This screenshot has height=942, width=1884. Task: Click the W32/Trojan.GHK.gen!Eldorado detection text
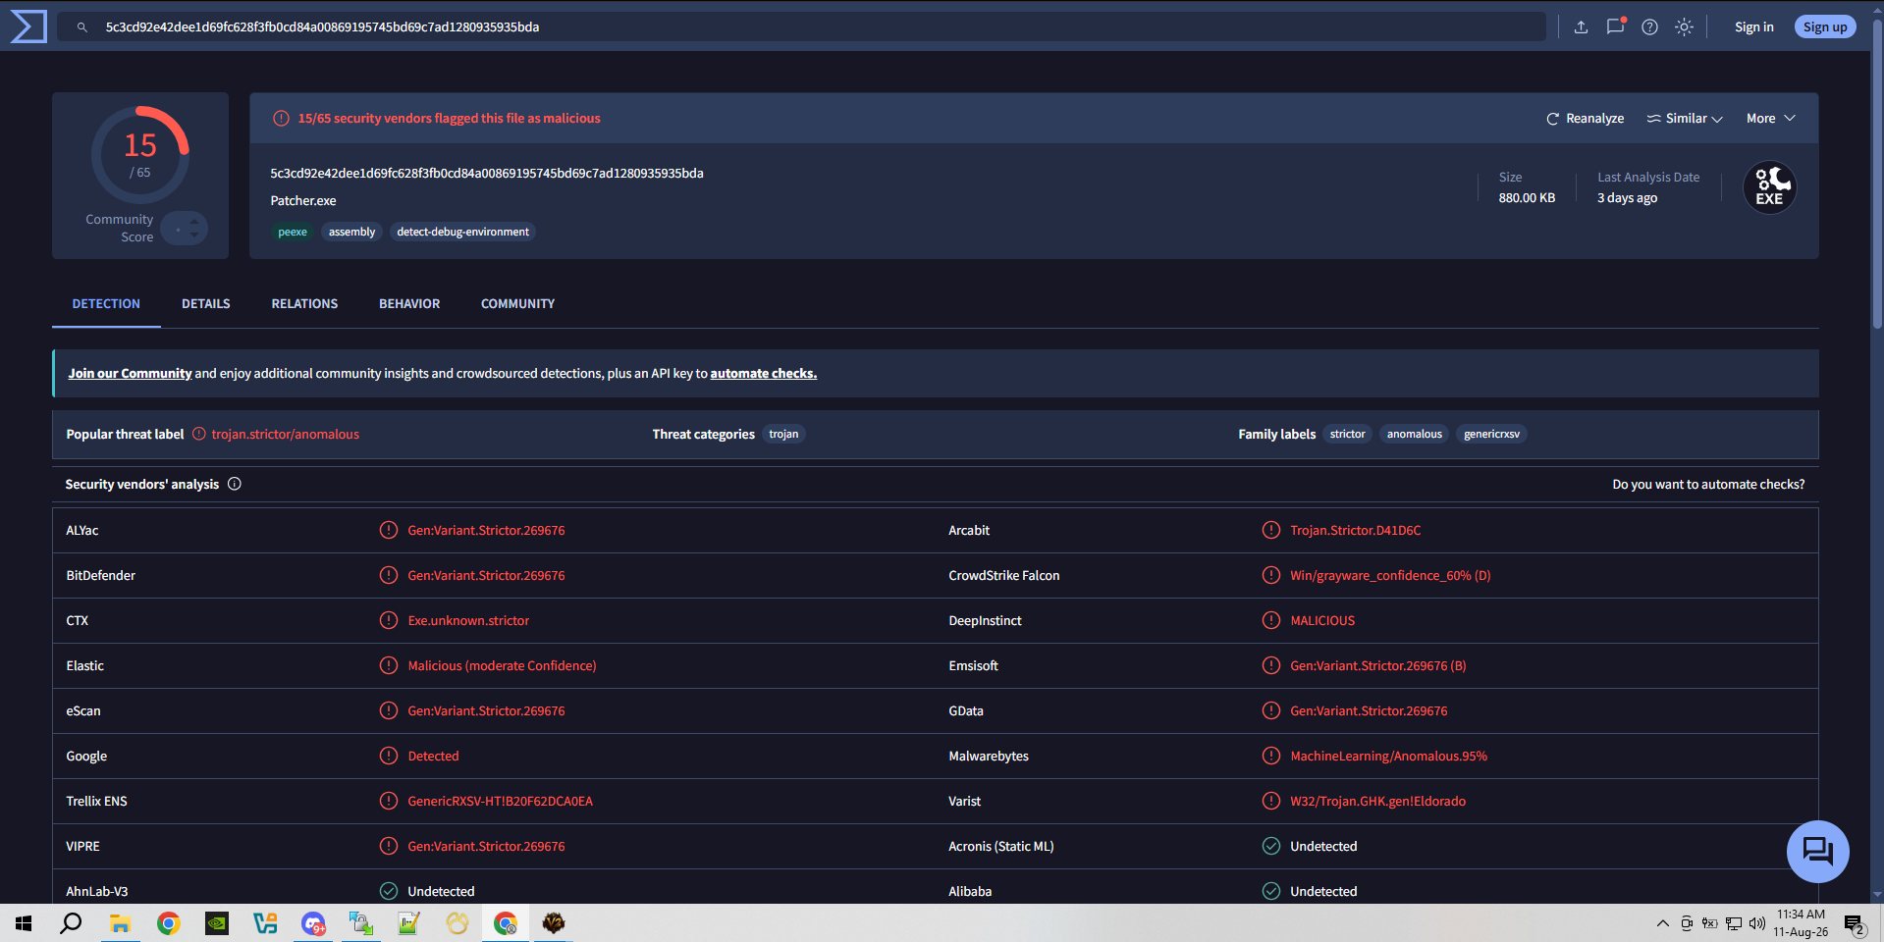[x=1377, y=802]
